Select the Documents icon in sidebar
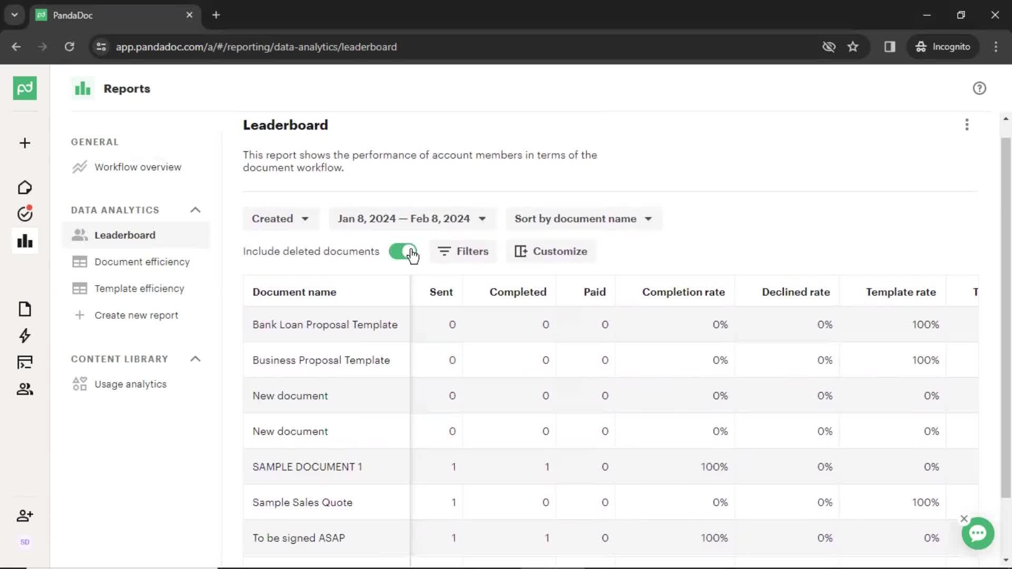1012x569 pixels. tap(24, 308)
